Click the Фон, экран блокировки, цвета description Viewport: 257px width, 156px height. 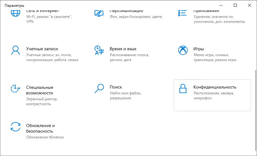click(x=135, y=16)
